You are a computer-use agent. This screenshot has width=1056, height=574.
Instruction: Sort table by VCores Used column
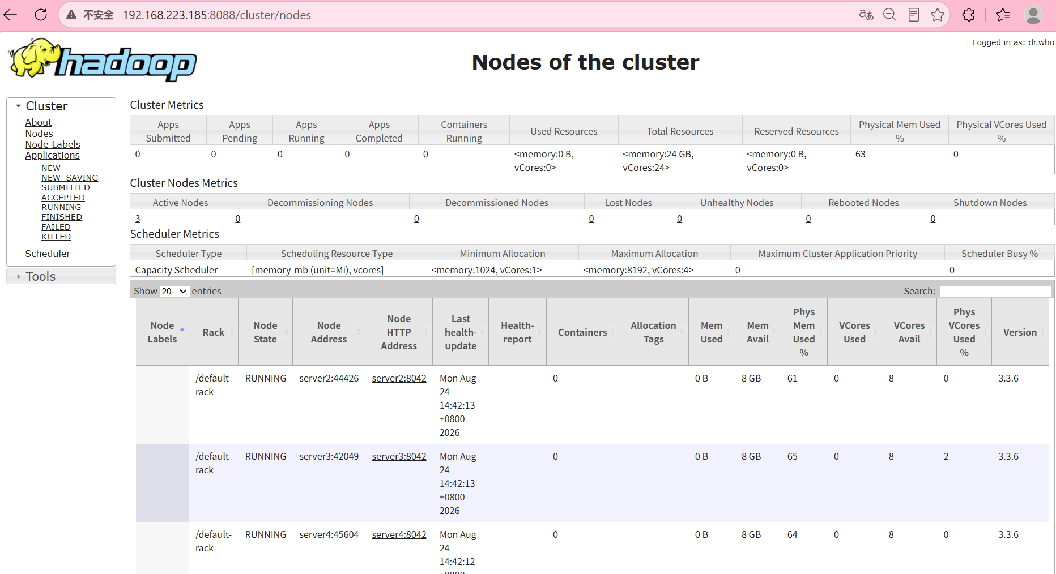(x=854, y=332)
